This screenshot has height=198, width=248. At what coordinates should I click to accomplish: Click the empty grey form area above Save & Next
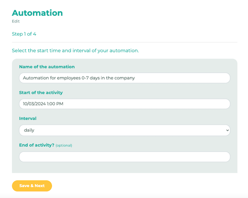click(x=124, y=167)
